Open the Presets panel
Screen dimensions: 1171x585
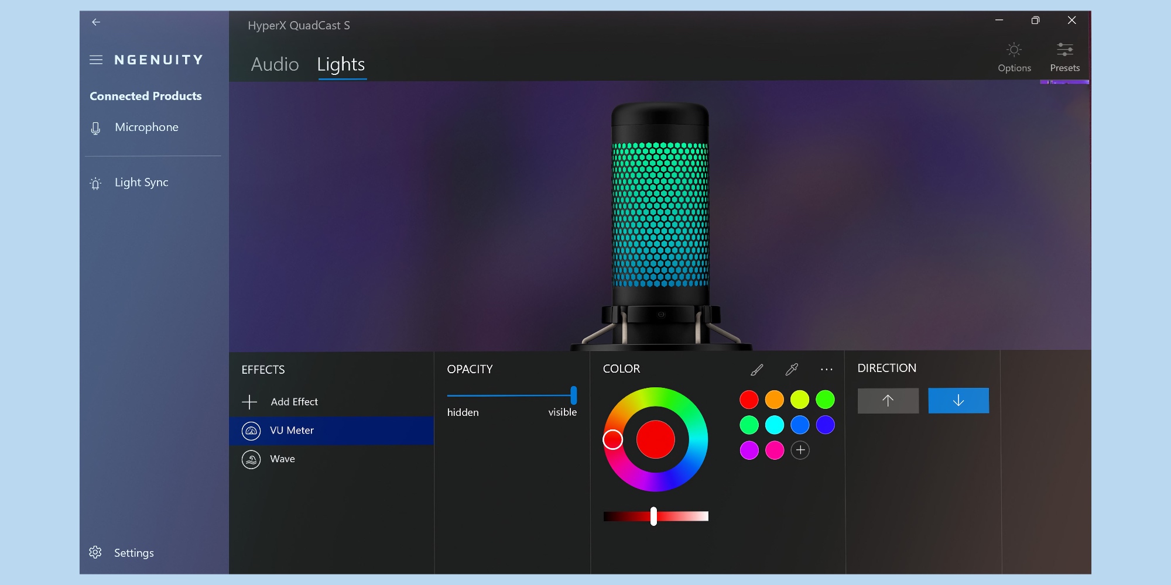[1064, 57]
